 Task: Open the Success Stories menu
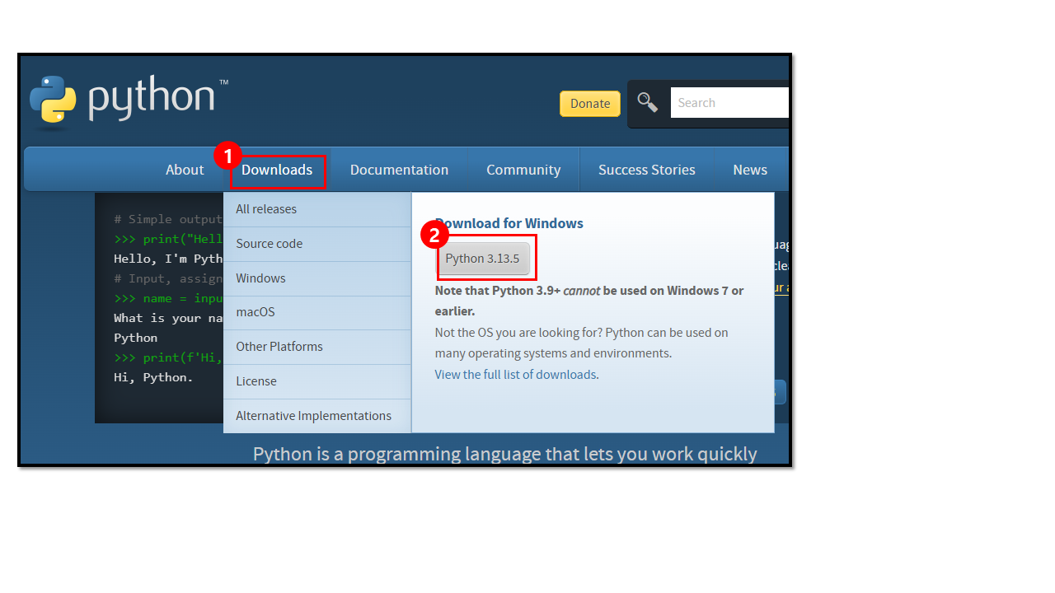[x=647, y=170]
